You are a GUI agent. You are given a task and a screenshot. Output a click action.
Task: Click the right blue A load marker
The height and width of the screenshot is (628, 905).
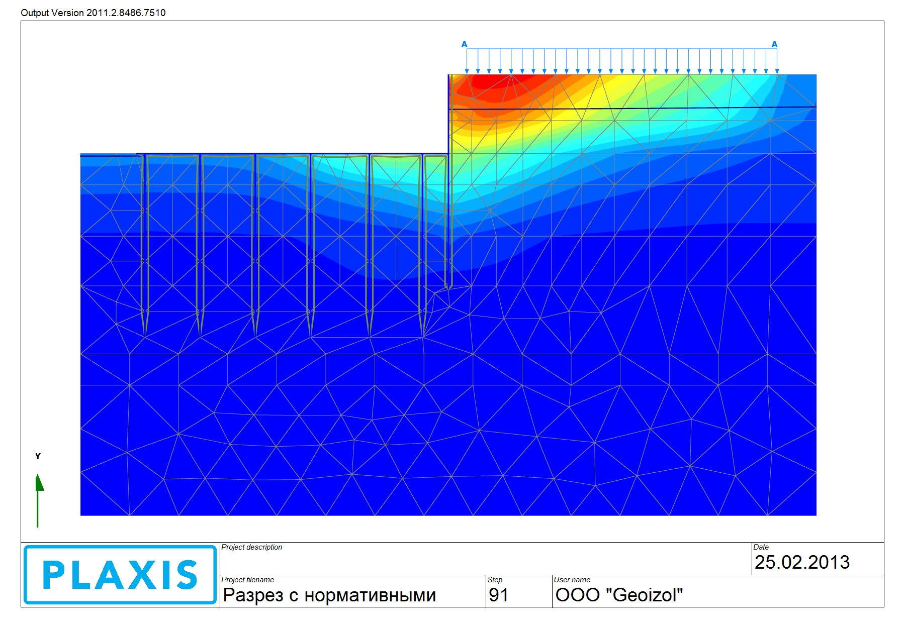[x=774, y=45]
